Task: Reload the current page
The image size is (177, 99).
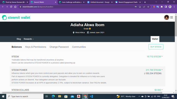Action: (x=11, y=7)
